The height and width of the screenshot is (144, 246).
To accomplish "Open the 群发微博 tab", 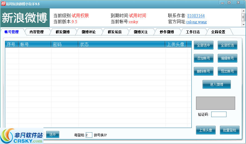I will tap(63, 32).
